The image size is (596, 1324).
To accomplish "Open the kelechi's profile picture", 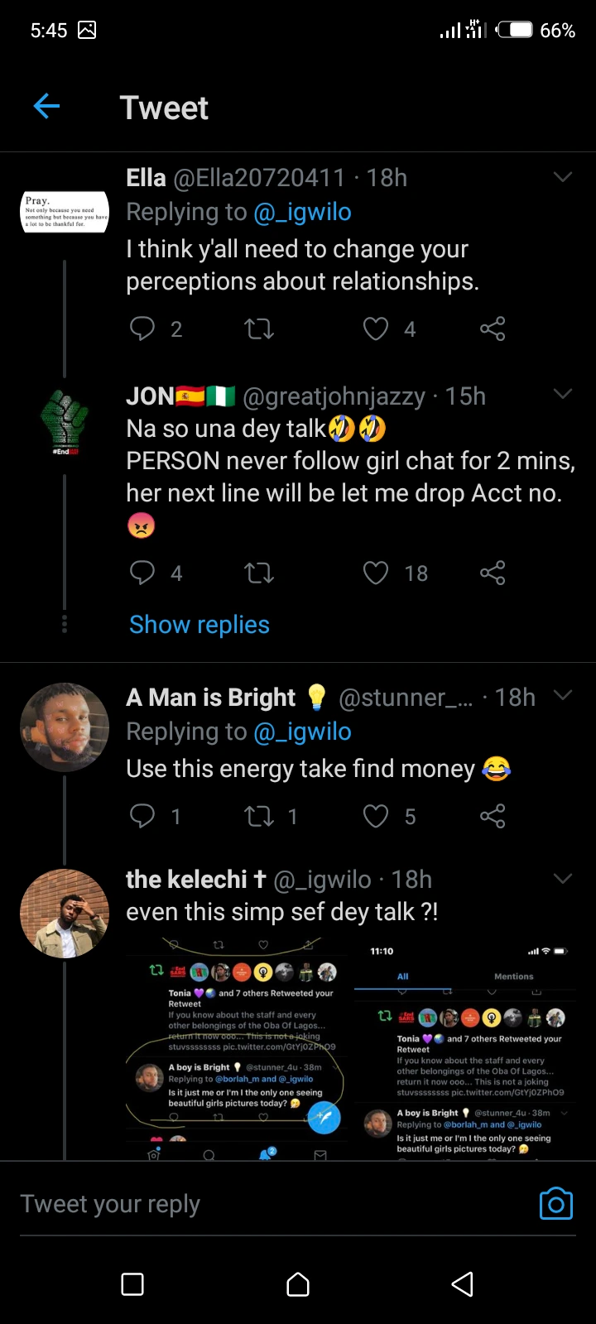I will (65, 913).
